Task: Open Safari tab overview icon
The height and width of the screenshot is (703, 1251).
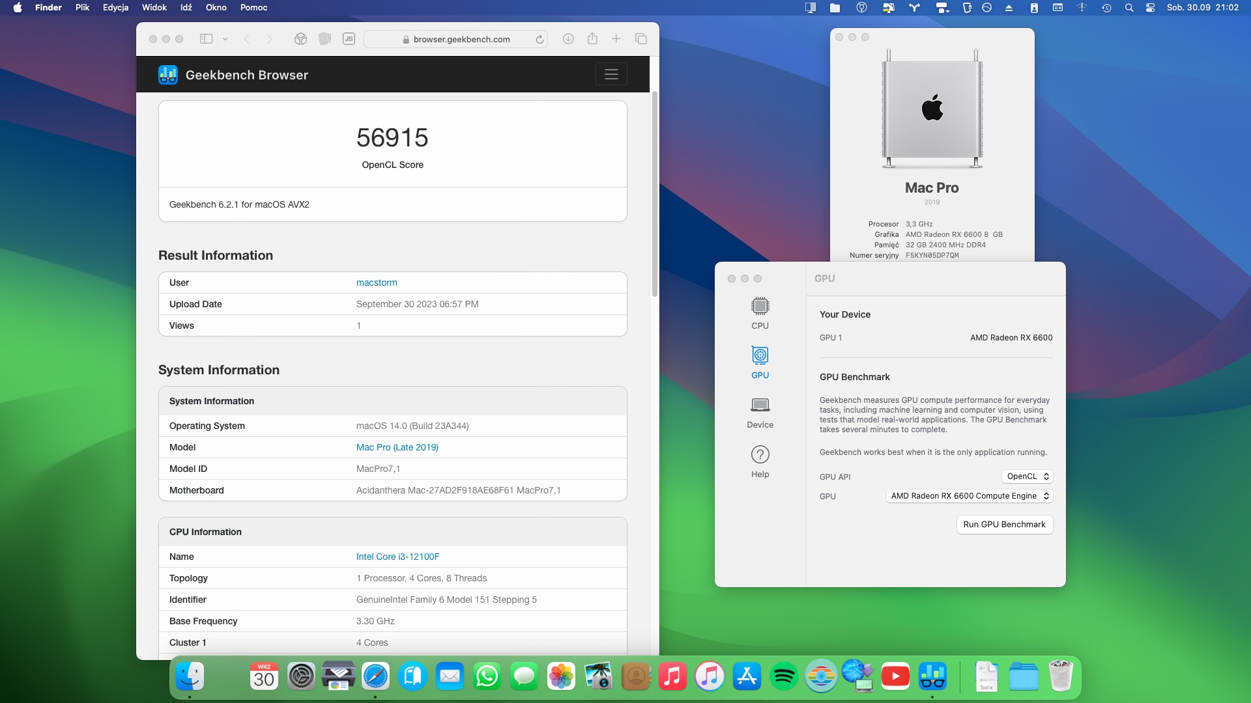Action: 641,39
